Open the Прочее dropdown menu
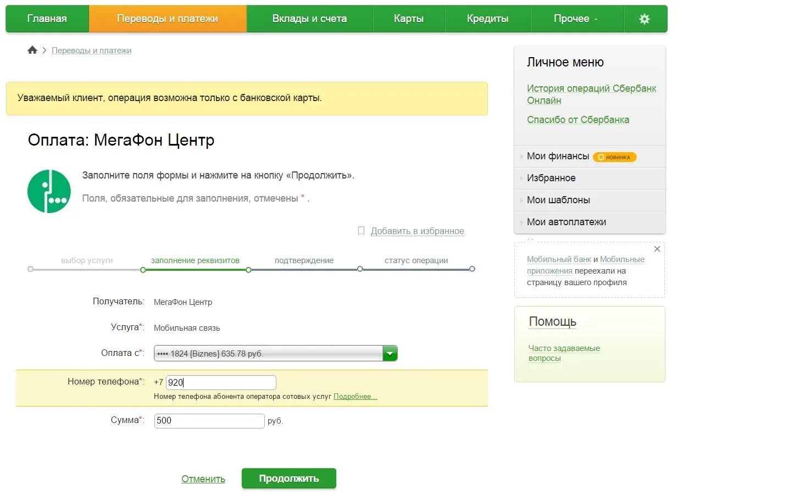 tap(576, 19)
